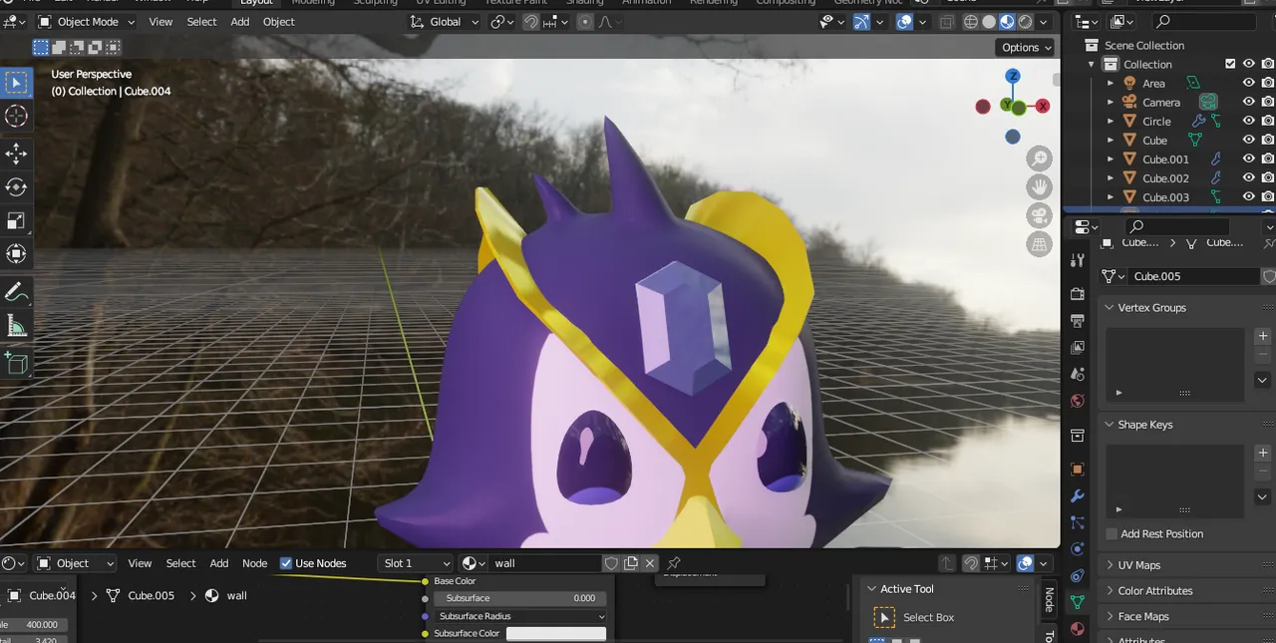Open the Material properties tab
Viewport: 1276px width, 643px height.
[x=1077, y=629]
